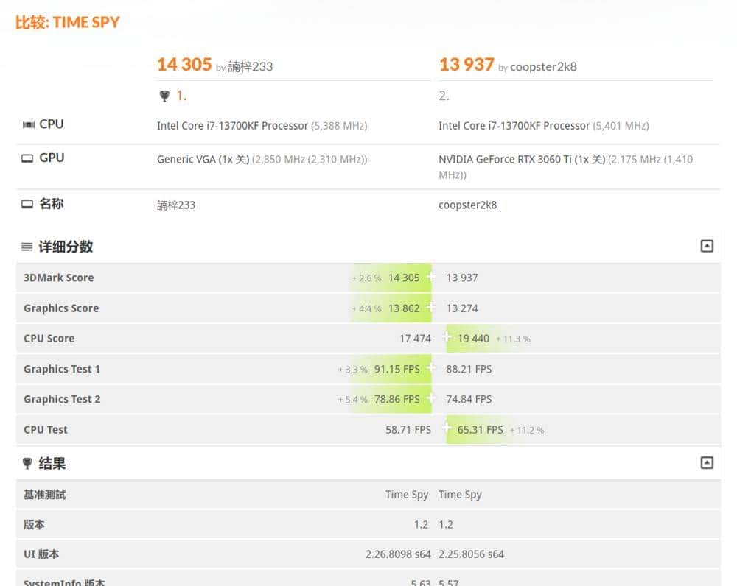
Task: Click the 比较: TIME SPY page heading
Action: (67, 23)
